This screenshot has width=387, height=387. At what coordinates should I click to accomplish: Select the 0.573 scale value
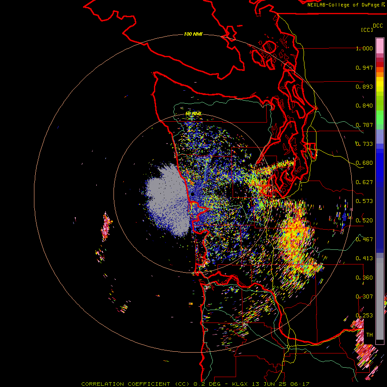[364, 201]
